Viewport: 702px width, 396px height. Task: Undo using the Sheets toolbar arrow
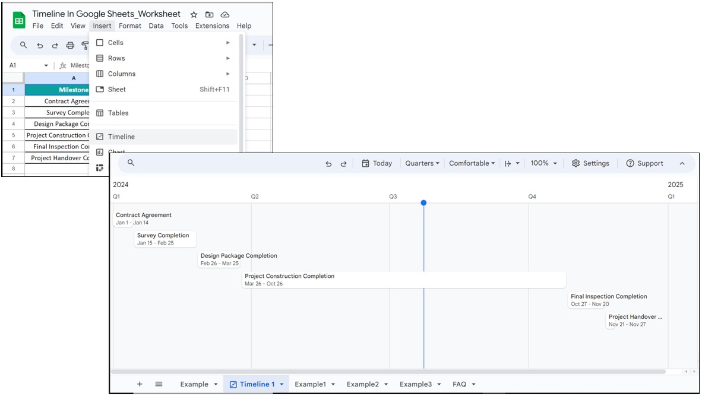[x=40, y=45]
